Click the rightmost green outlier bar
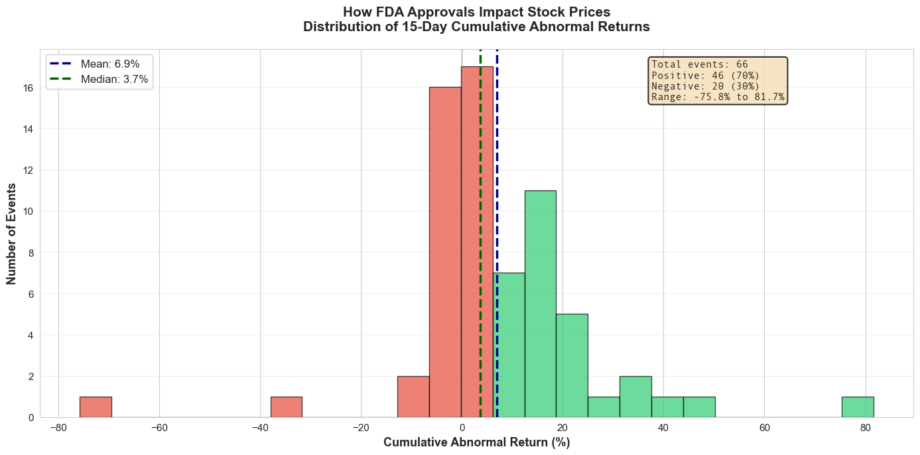This screenshot has width=920, height=455. click(x=857, y=407)
